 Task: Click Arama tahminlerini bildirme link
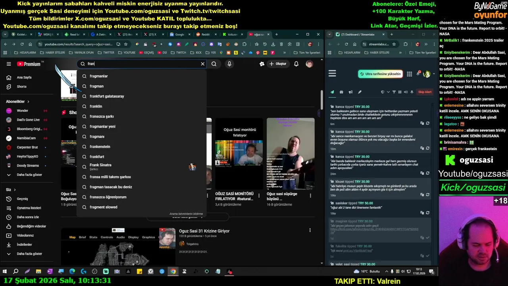[186, 214]
